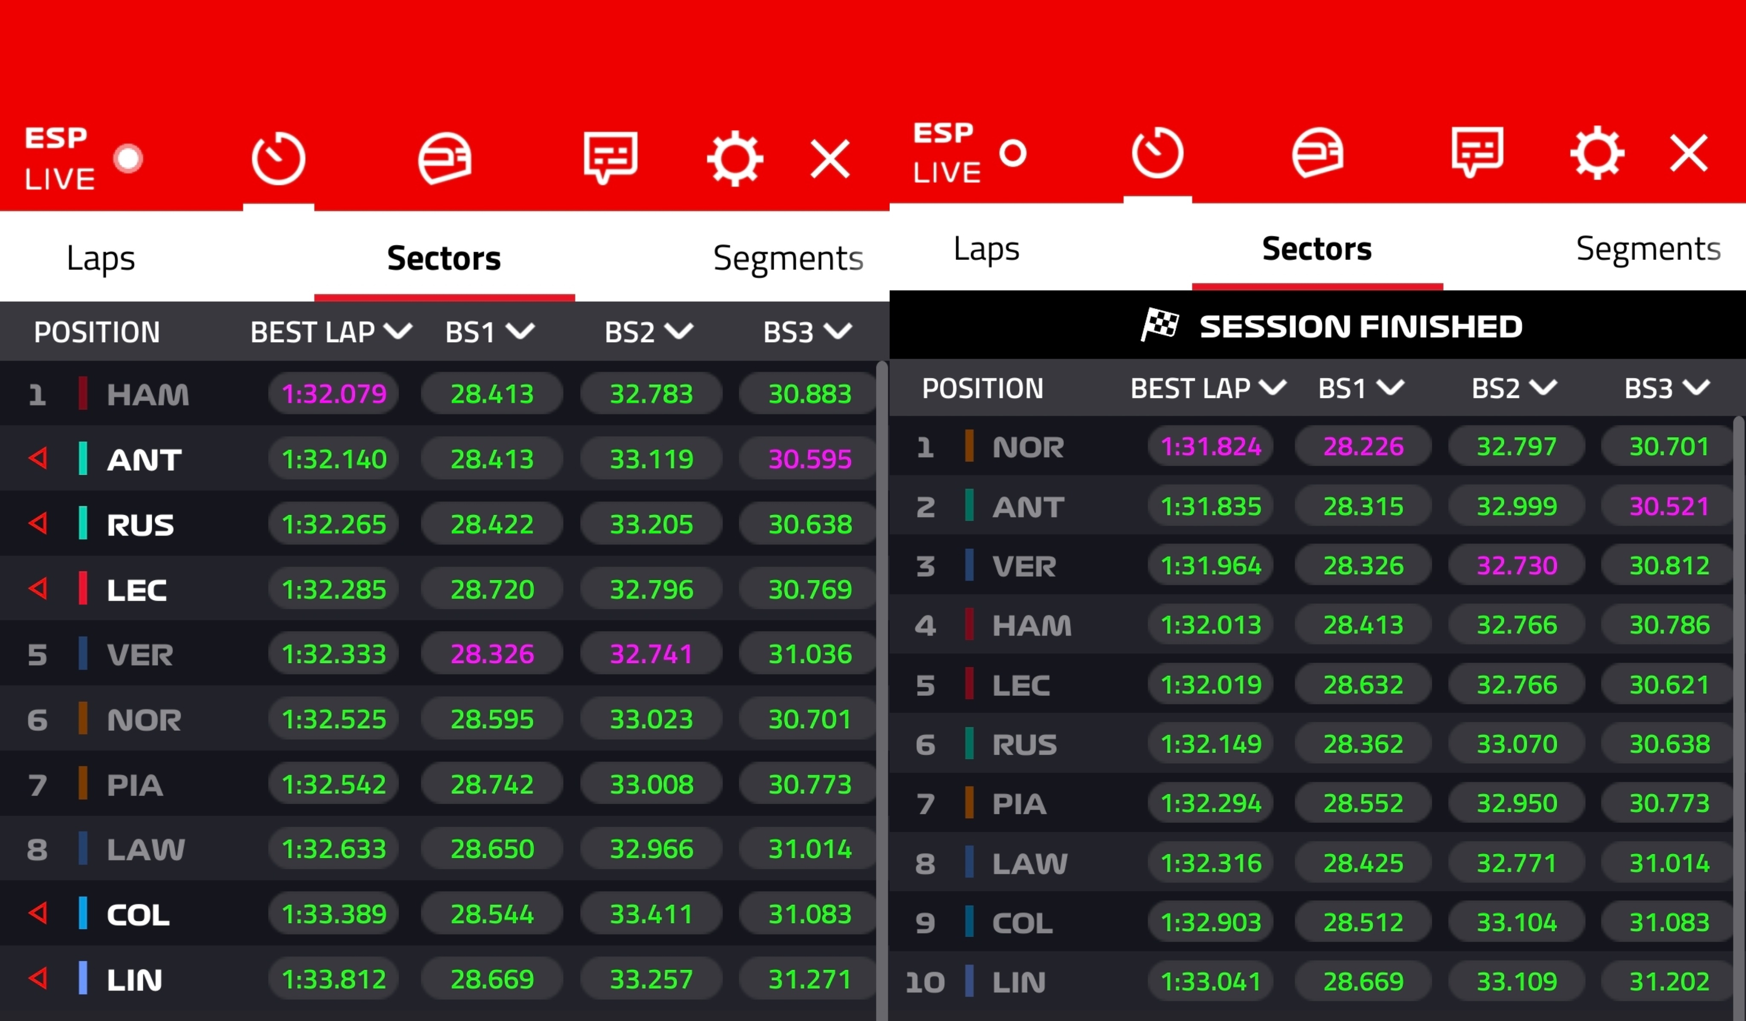Select LIN driver name in right panel

pos(1018,982)
